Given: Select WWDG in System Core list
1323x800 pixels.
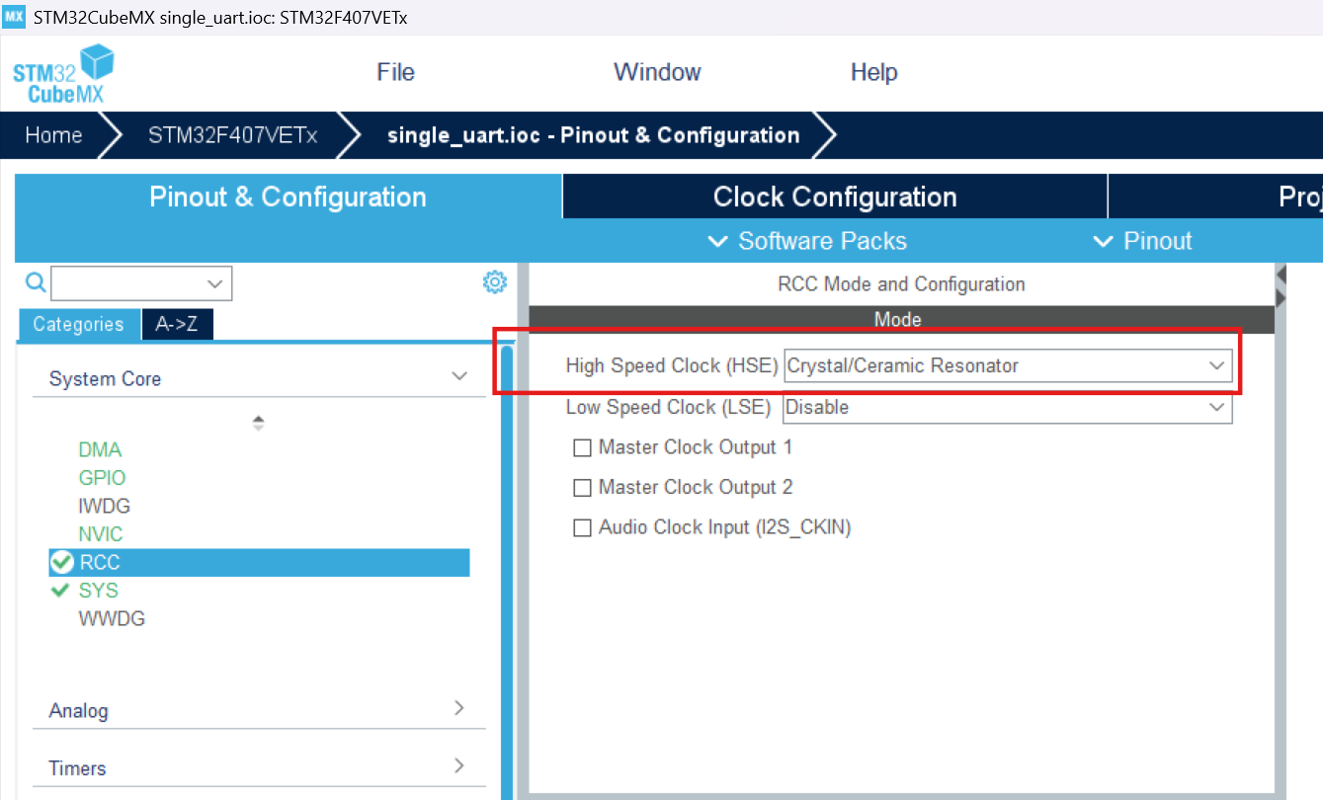Looking at the screenshot, I should [x=112, y=619].
